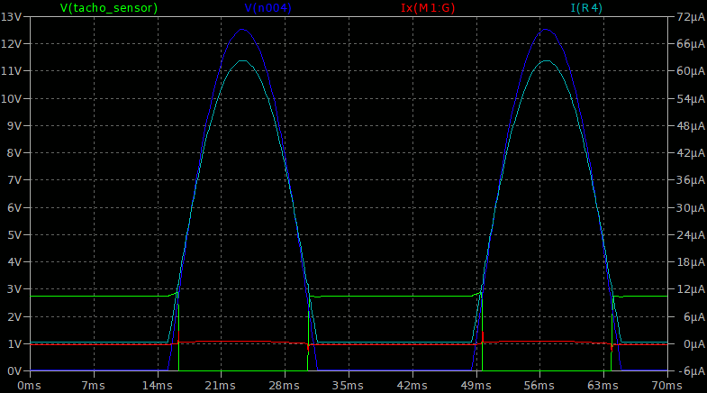The image size is (707, 393).
Task: Click the 66µA right axis label
Action: coord(691,44)
